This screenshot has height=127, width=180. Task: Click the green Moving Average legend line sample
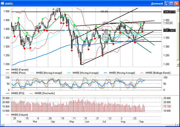[x=69, y=73]
